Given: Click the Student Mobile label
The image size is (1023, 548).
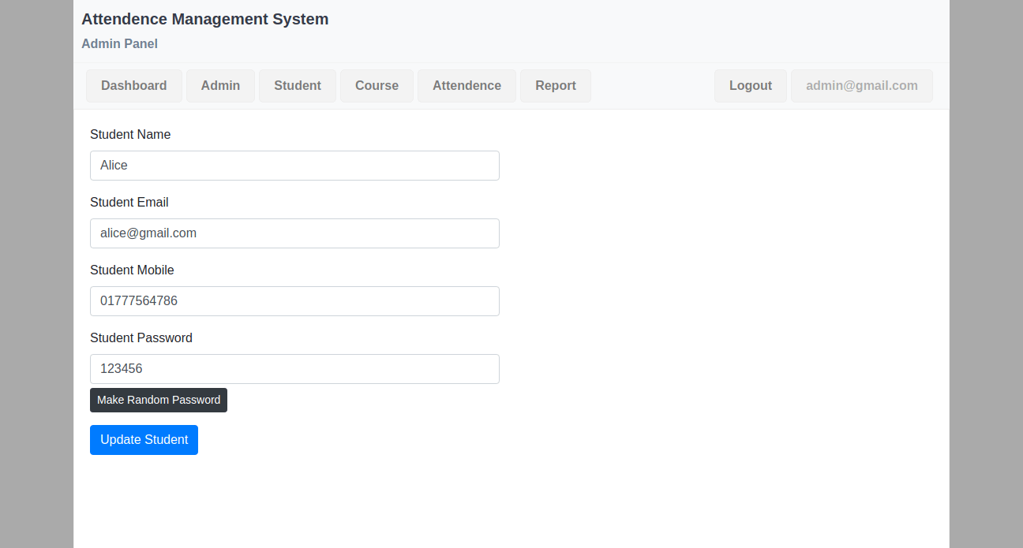Looking at the screenshot, I should [x=132, y=270].
